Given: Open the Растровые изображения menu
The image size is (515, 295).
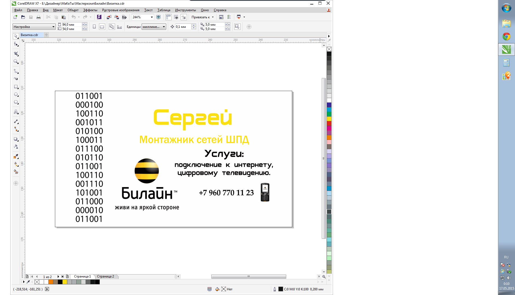Looking at the screenshot, I should (121, 10).
